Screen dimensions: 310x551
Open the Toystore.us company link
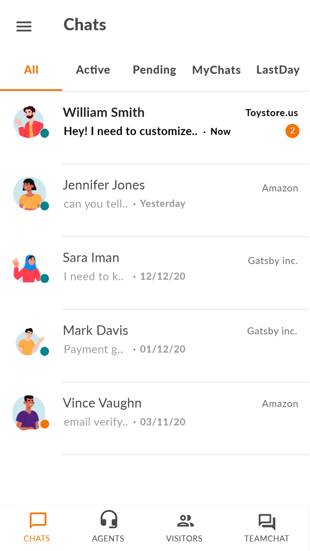[x=271, y=113]
